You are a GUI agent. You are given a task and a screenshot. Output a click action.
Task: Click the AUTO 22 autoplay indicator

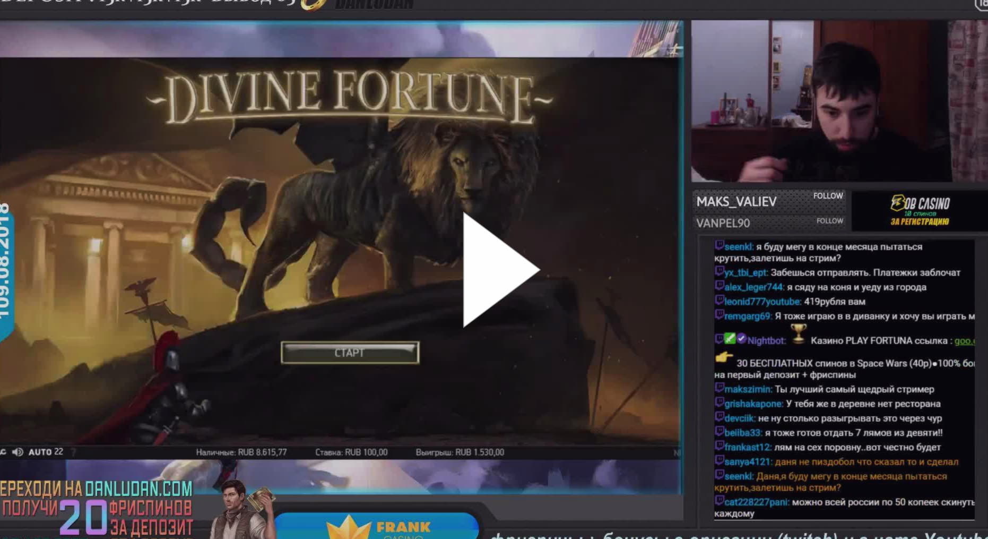click(x=46, y=452)
